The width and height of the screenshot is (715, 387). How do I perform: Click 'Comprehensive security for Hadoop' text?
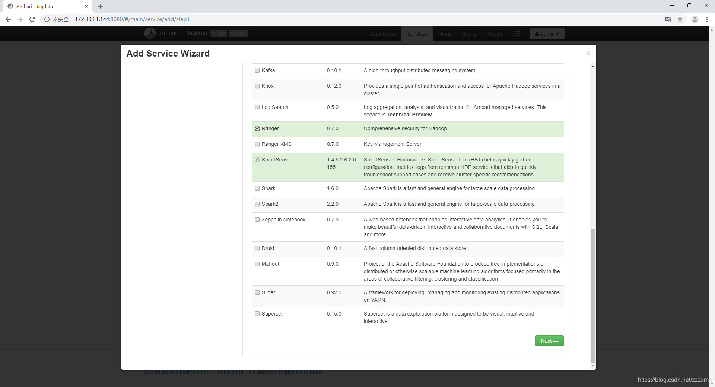pos(405,128)
